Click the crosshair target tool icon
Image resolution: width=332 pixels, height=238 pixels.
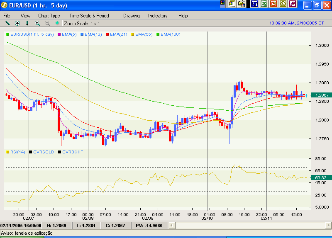point(17,23)
